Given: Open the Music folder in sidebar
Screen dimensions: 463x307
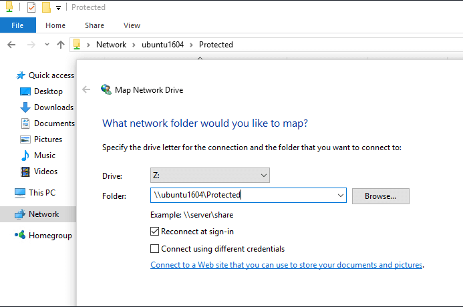Looking at the screenshot, I should 45,156.
